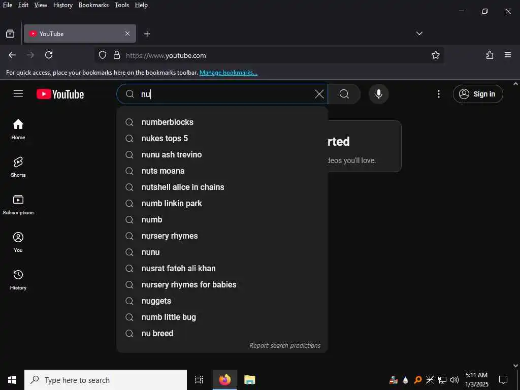Select the 'nunu ash trevino' suggestion
The image size is (520, 390).
(x=222, y=154)
